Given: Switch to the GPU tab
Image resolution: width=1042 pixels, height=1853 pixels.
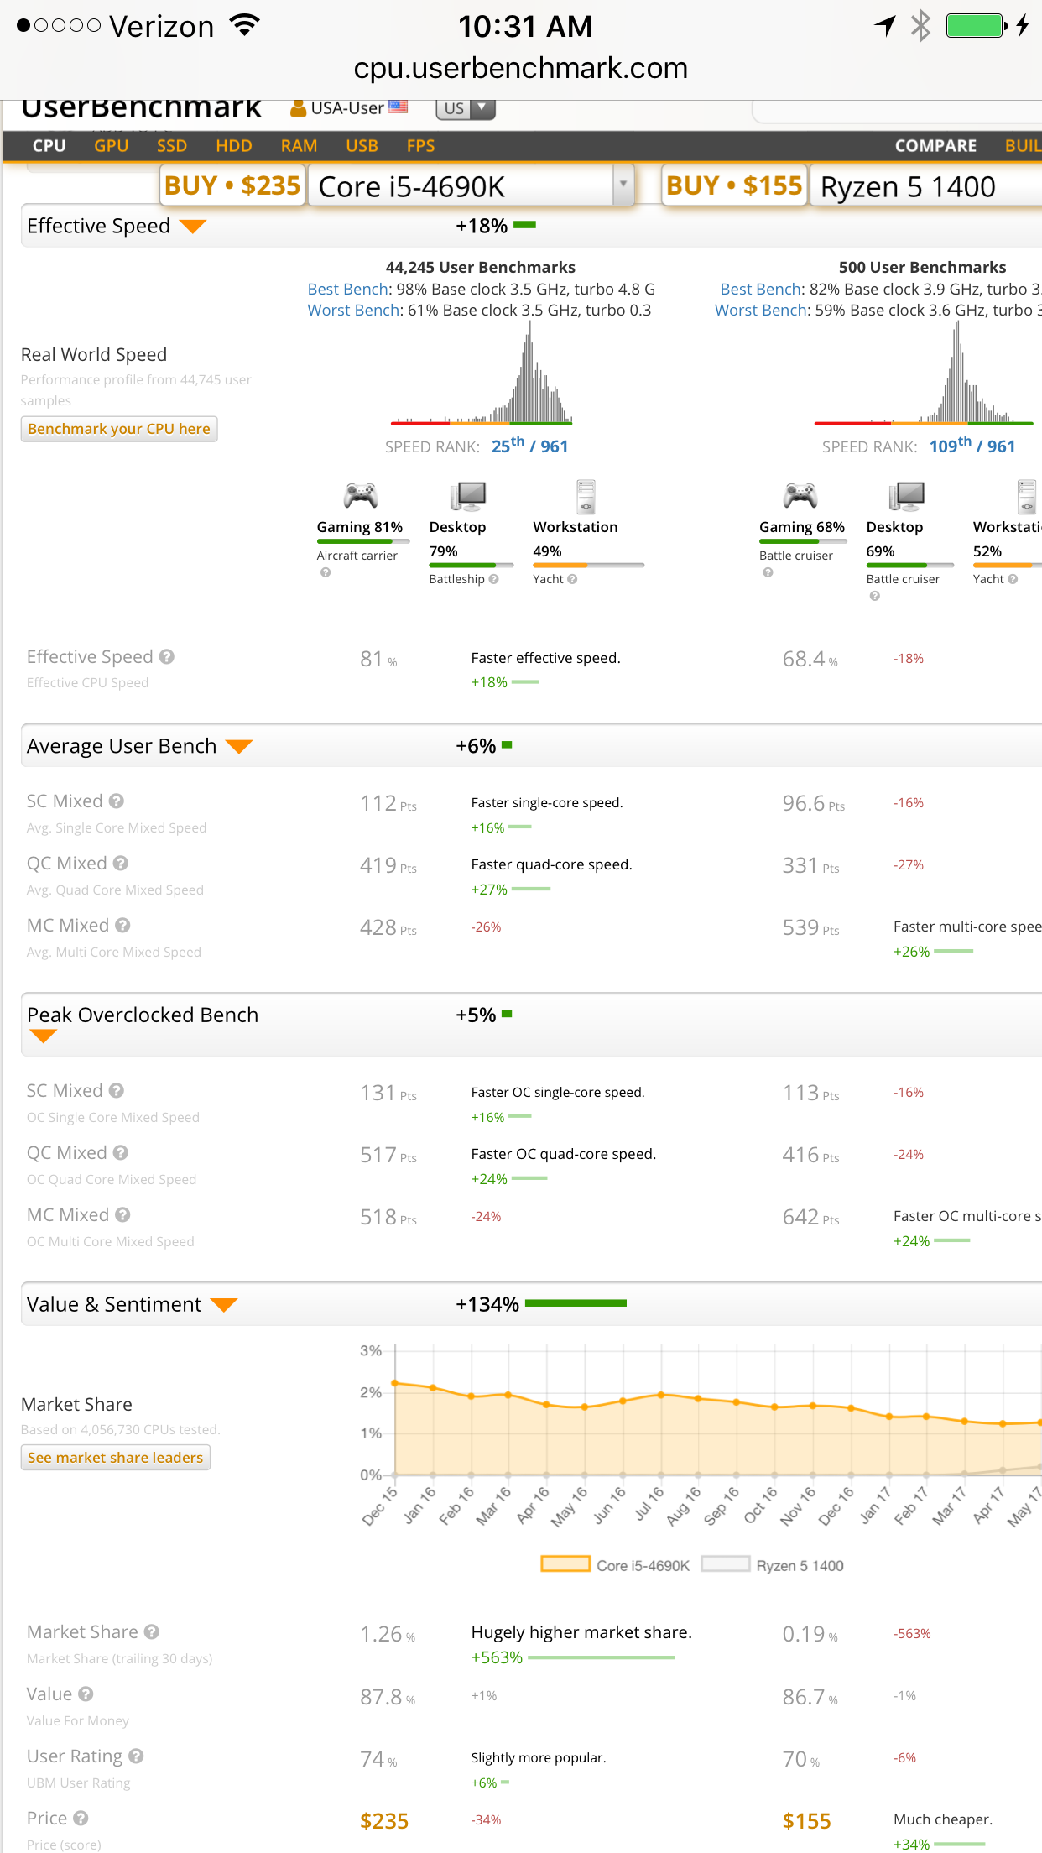Looking at the screenshot, I should coord(111,146).
